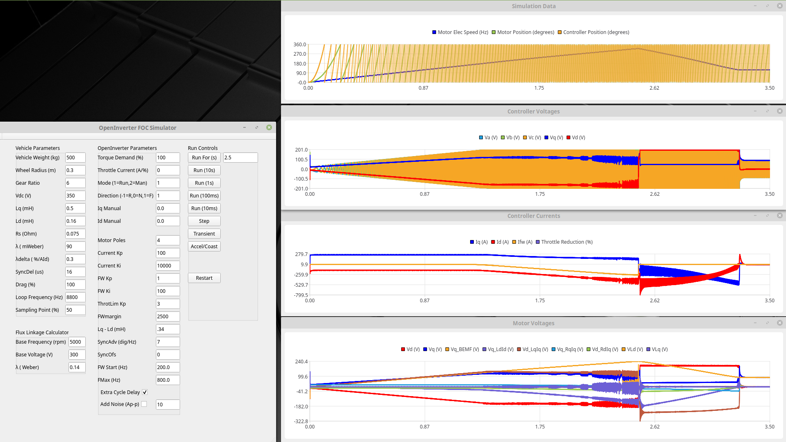Close the Simulation Data window
The height and width of the screenshot is (442, 786).
pos(779,6)
